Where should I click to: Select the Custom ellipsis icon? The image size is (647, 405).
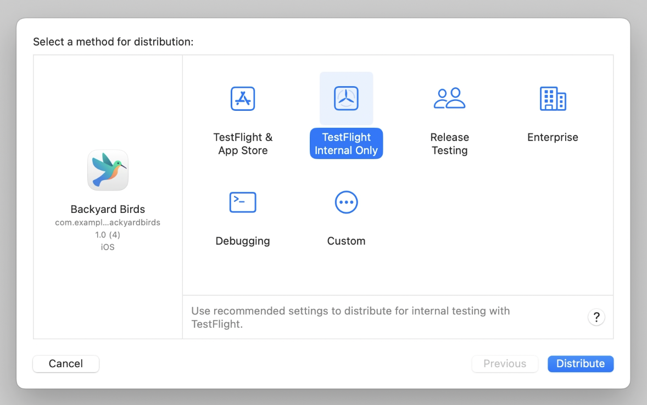pos(346,202)
